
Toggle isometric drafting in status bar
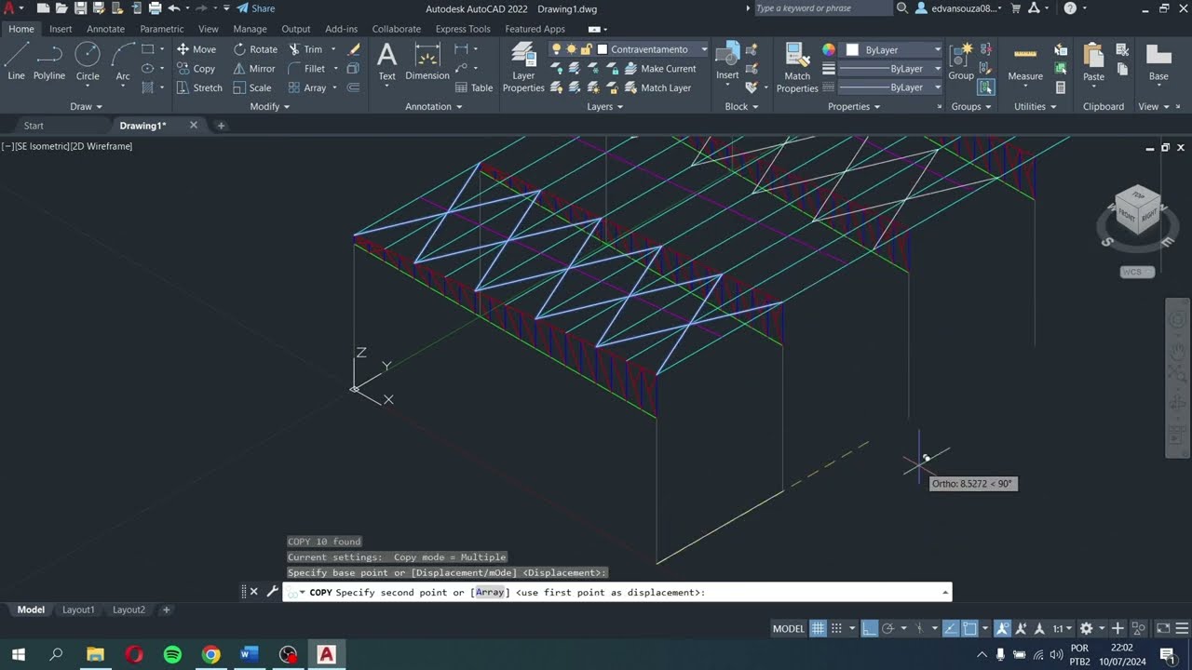(x=920, y=628)
